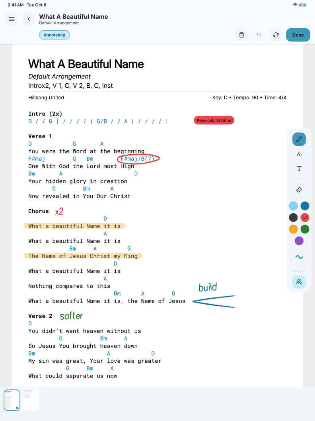Click the Wi-Fi icon in status bar

click(295, 5)
